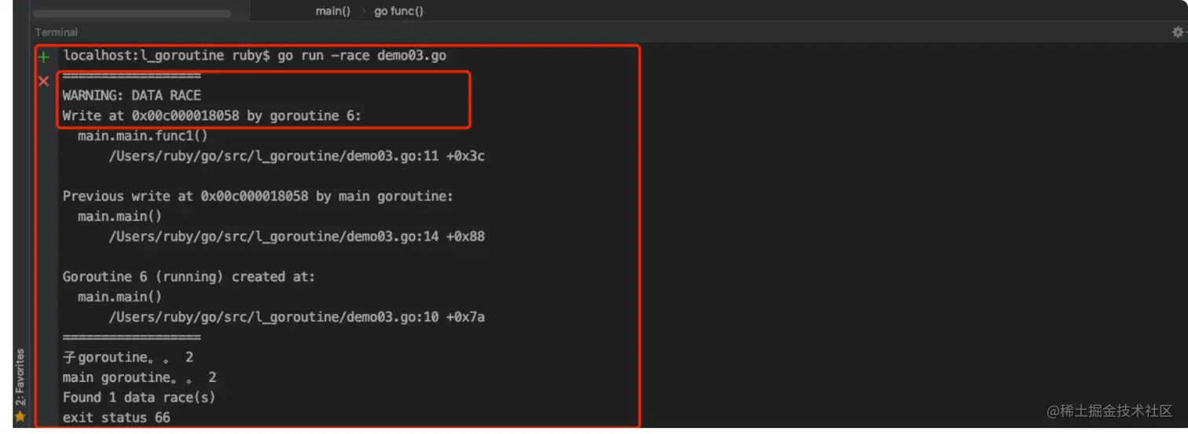This screenshot has height=434, width=1188.
Task: Click the 'WARNING: DATA RACE' line
Action: coord(132,96)
